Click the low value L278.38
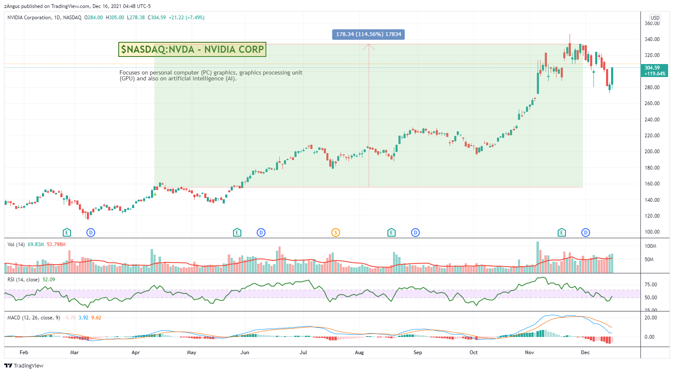This screenshot has height=373, width=674. tap(136, 18)
